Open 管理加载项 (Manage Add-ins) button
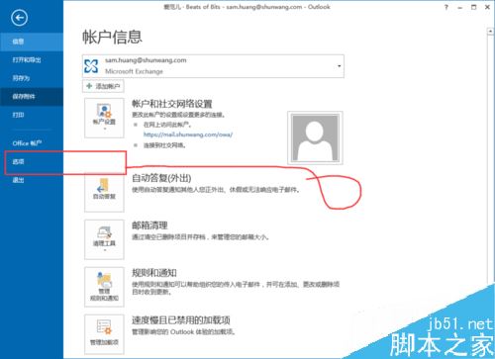This screenshot has width=495, height=359. pos(104,334)
